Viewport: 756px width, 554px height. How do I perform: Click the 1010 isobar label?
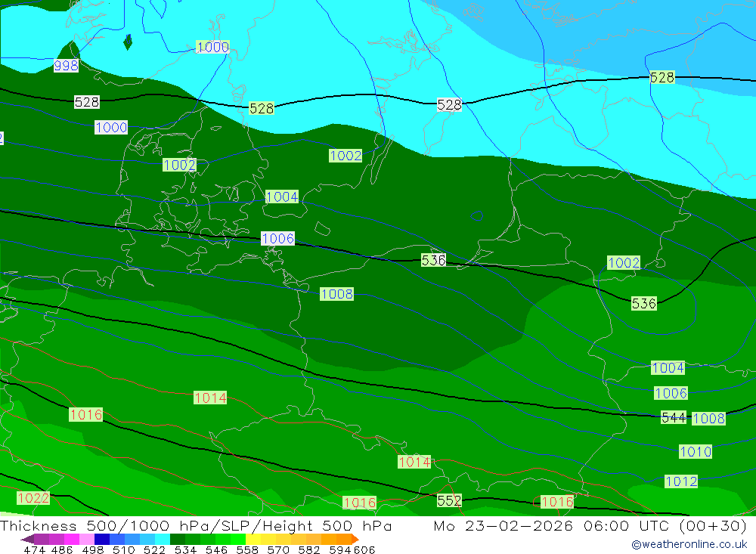(696, 452)
